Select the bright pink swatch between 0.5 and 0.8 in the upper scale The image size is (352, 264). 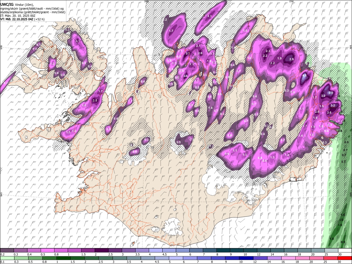click(x=48, y=251)
